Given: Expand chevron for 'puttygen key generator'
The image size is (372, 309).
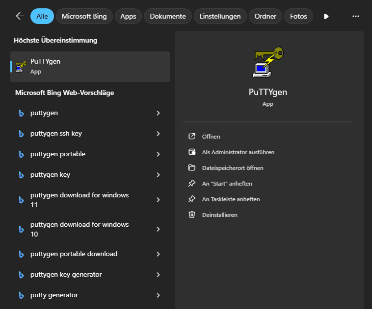Looking at the screenshot, I should tap(158, 275).
